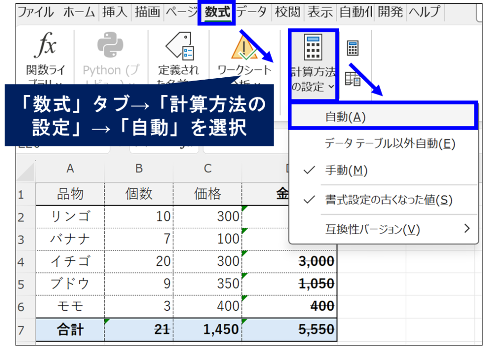This screenshot has height=346, width=483.
Task: Select the checked 手動(M) option
Action: click(x=346, y=171)
